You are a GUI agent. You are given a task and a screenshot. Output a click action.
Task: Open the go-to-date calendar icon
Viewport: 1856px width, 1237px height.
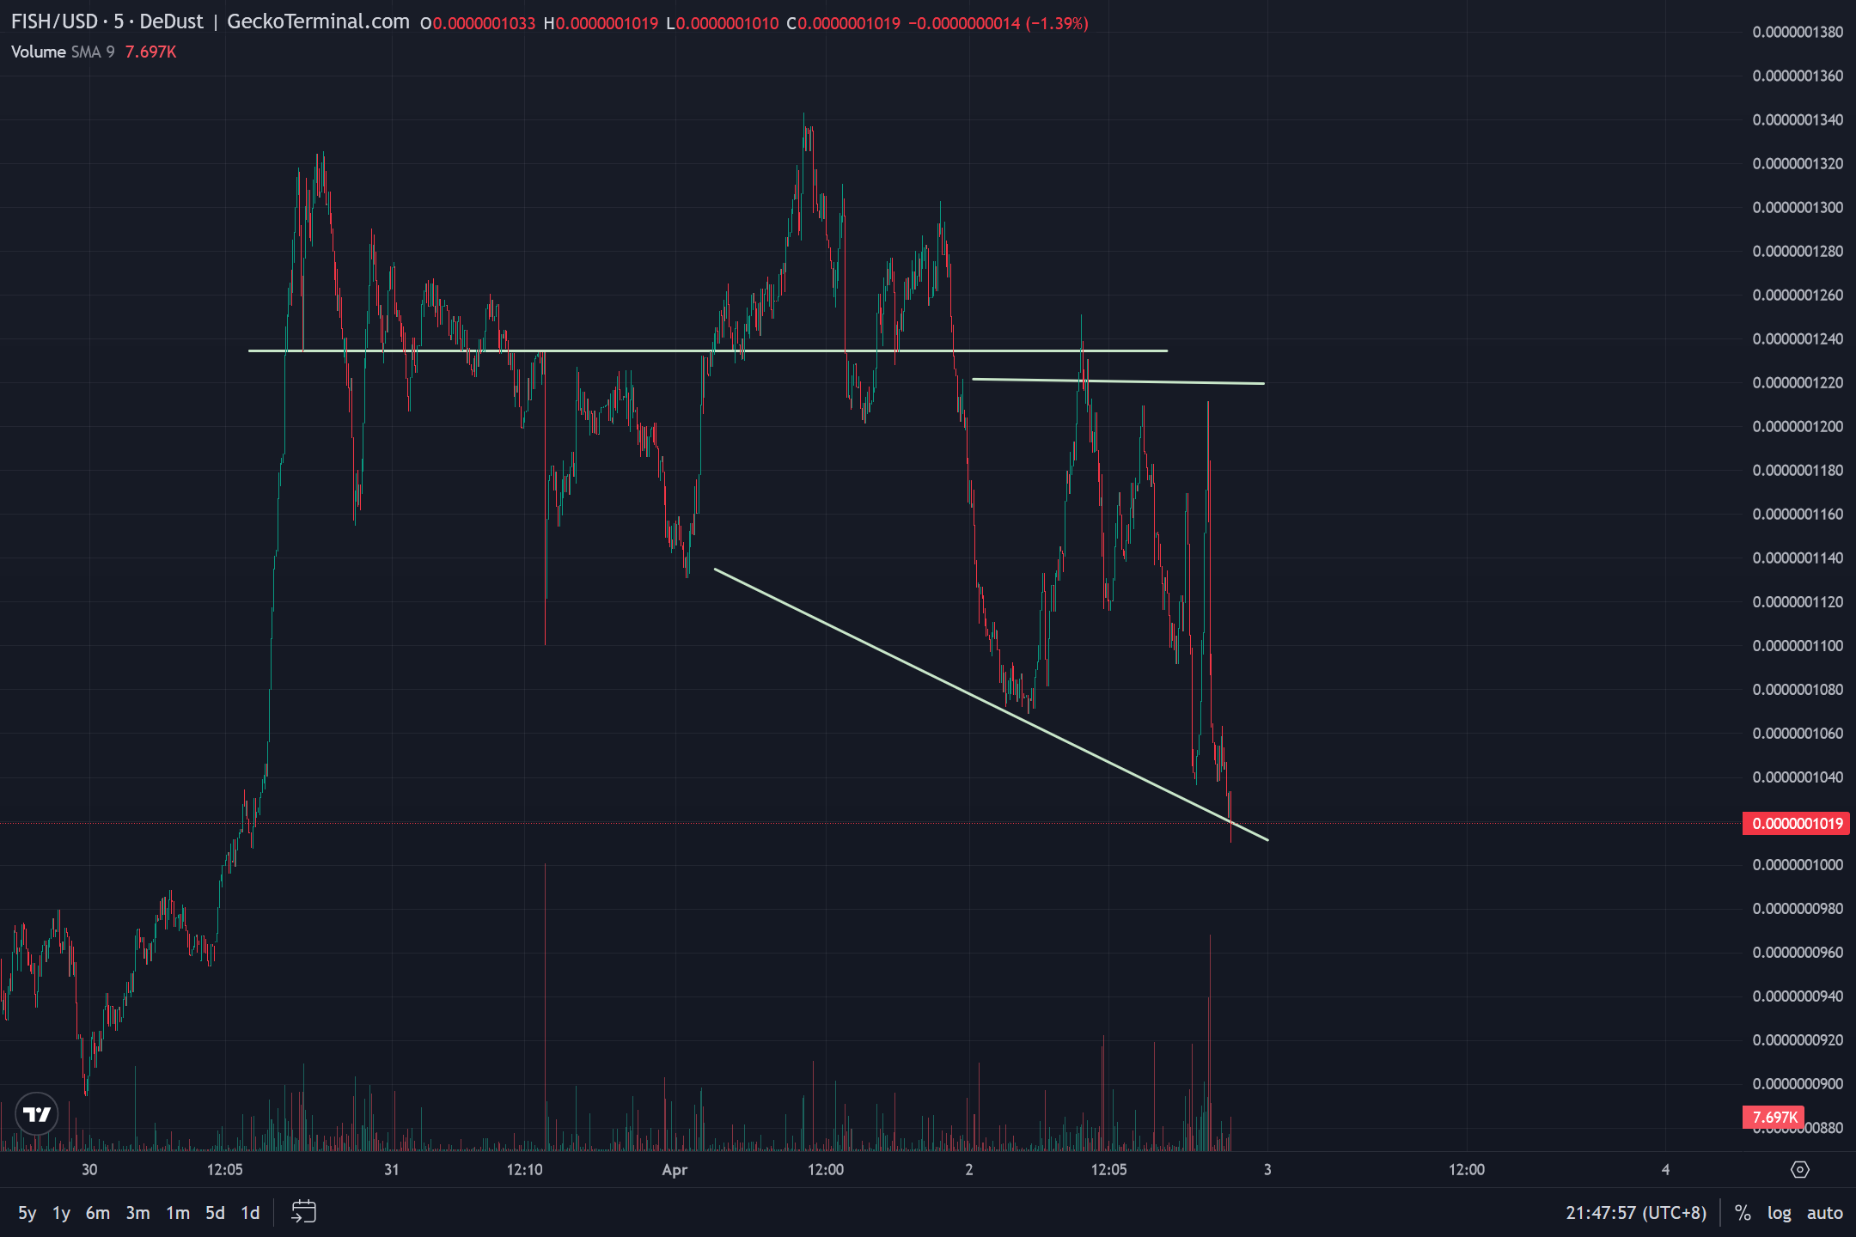(x=303, y=1212)
